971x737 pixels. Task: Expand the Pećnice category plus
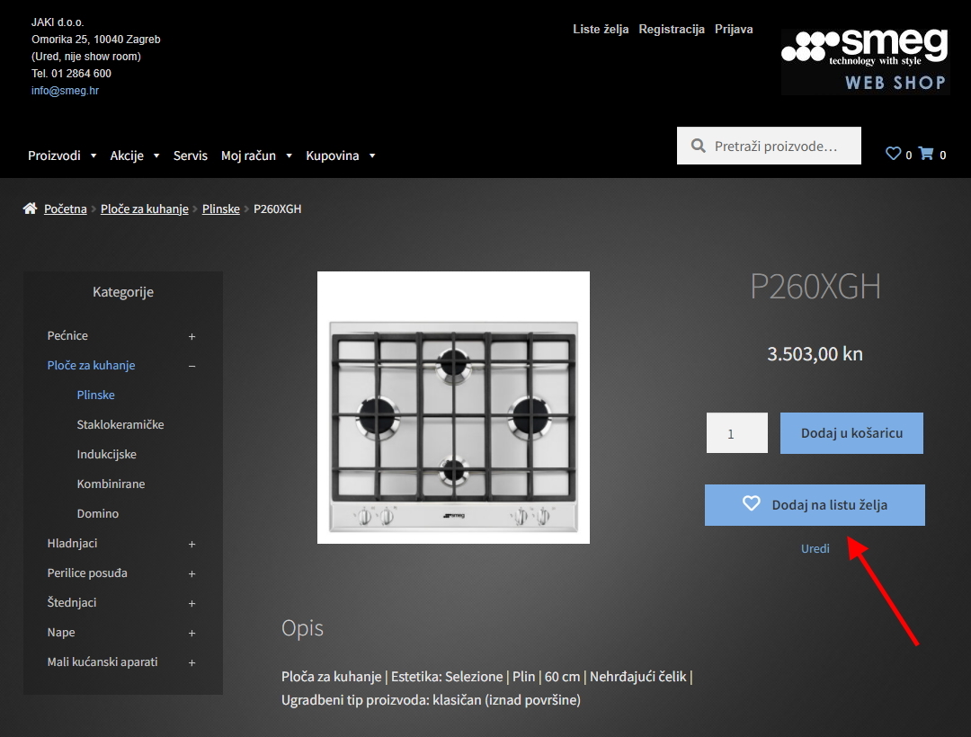[192, 337]
